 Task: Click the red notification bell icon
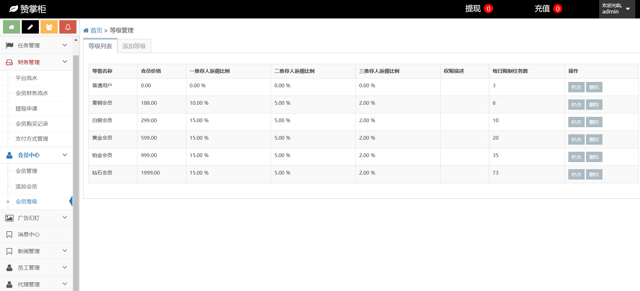(68, 27)
